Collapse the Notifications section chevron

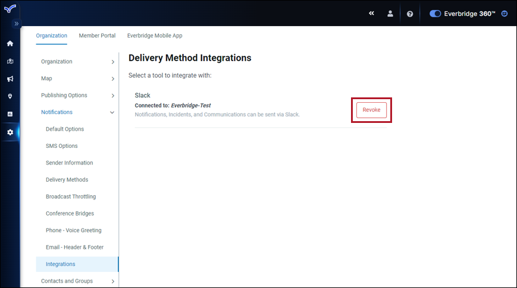[x=112, y=113]
